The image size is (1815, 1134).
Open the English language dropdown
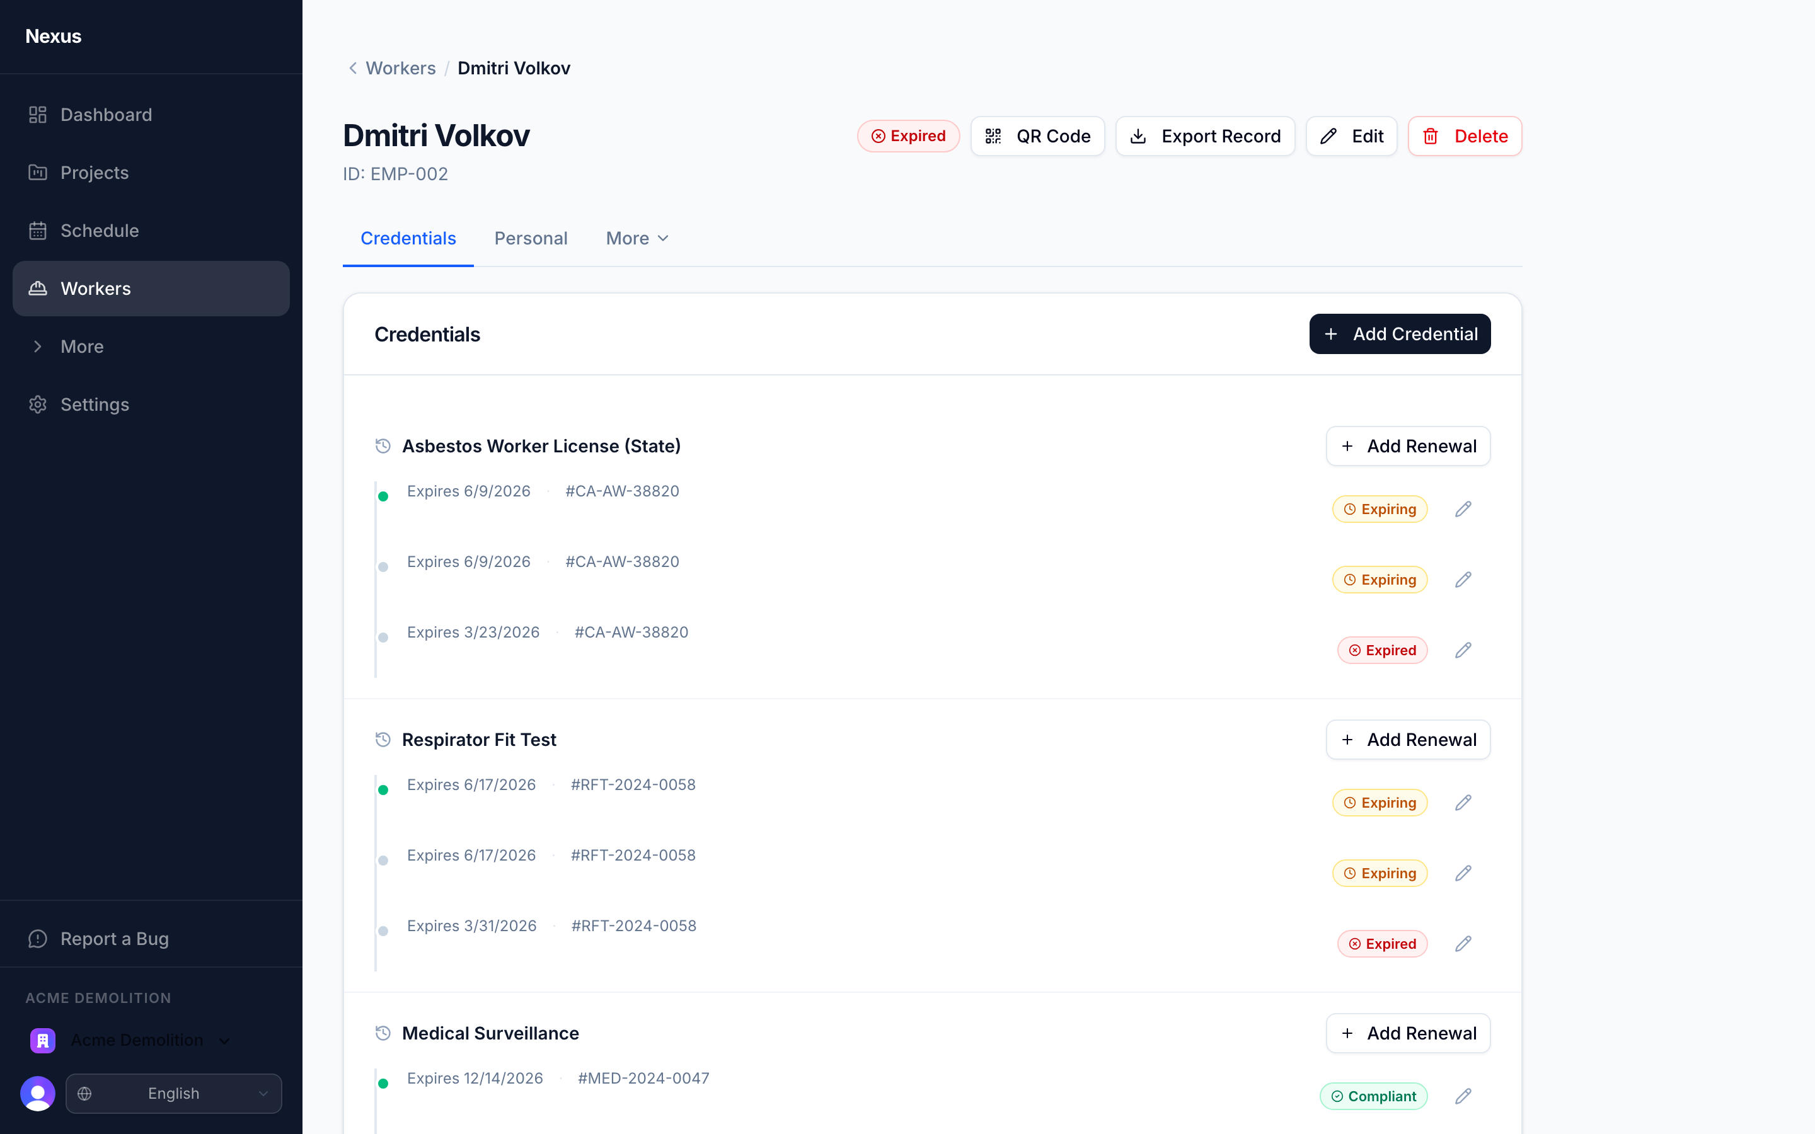click(173, 1094)
